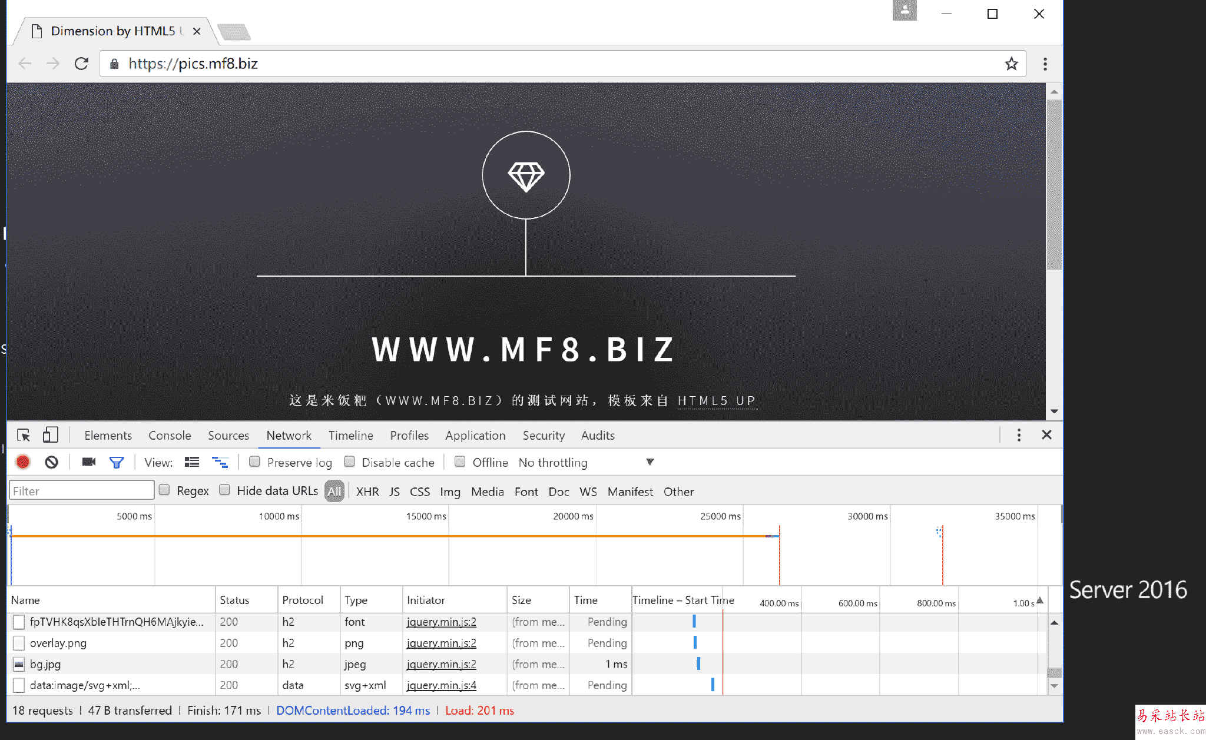Open the Security panel tab

pyautogui.click(x=544, y=436)
